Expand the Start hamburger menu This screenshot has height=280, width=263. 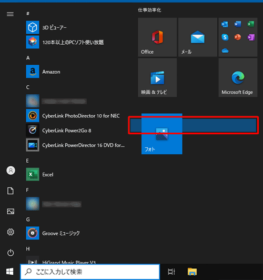[x=10, y=14]
